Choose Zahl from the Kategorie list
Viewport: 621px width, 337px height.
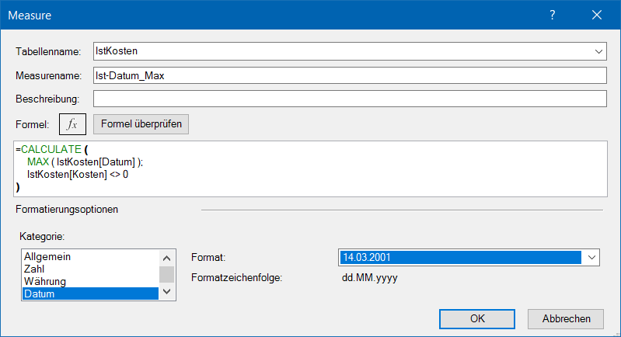[89, 269]
